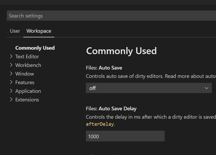Click the Search settings input field
The image size is (216, 155).
pos(111,16)
